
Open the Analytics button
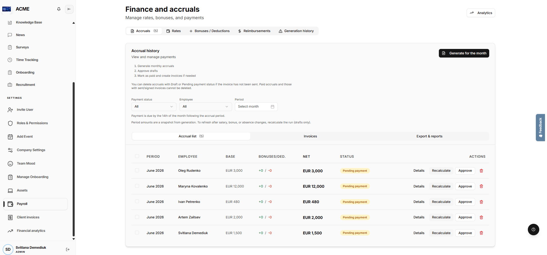(481, 13)
